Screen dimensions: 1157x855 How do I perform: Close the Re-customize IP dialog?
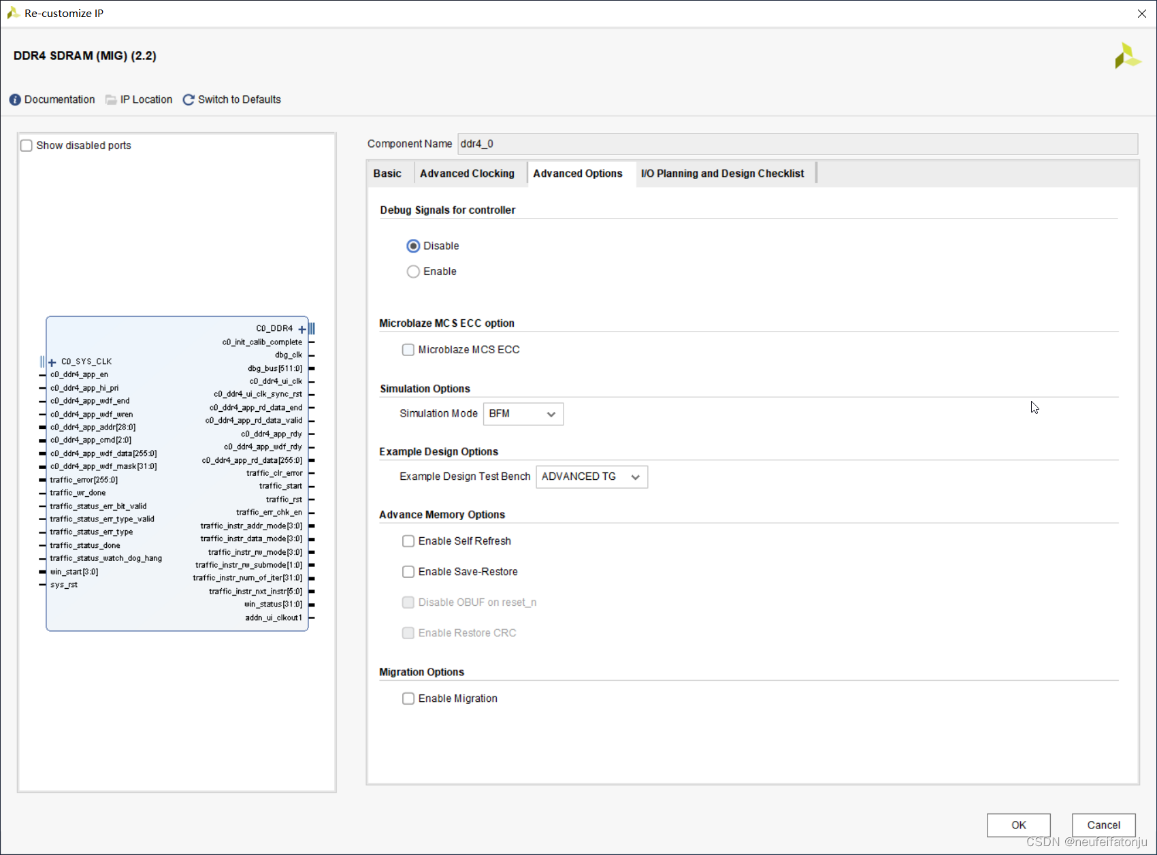[1142, 14]
